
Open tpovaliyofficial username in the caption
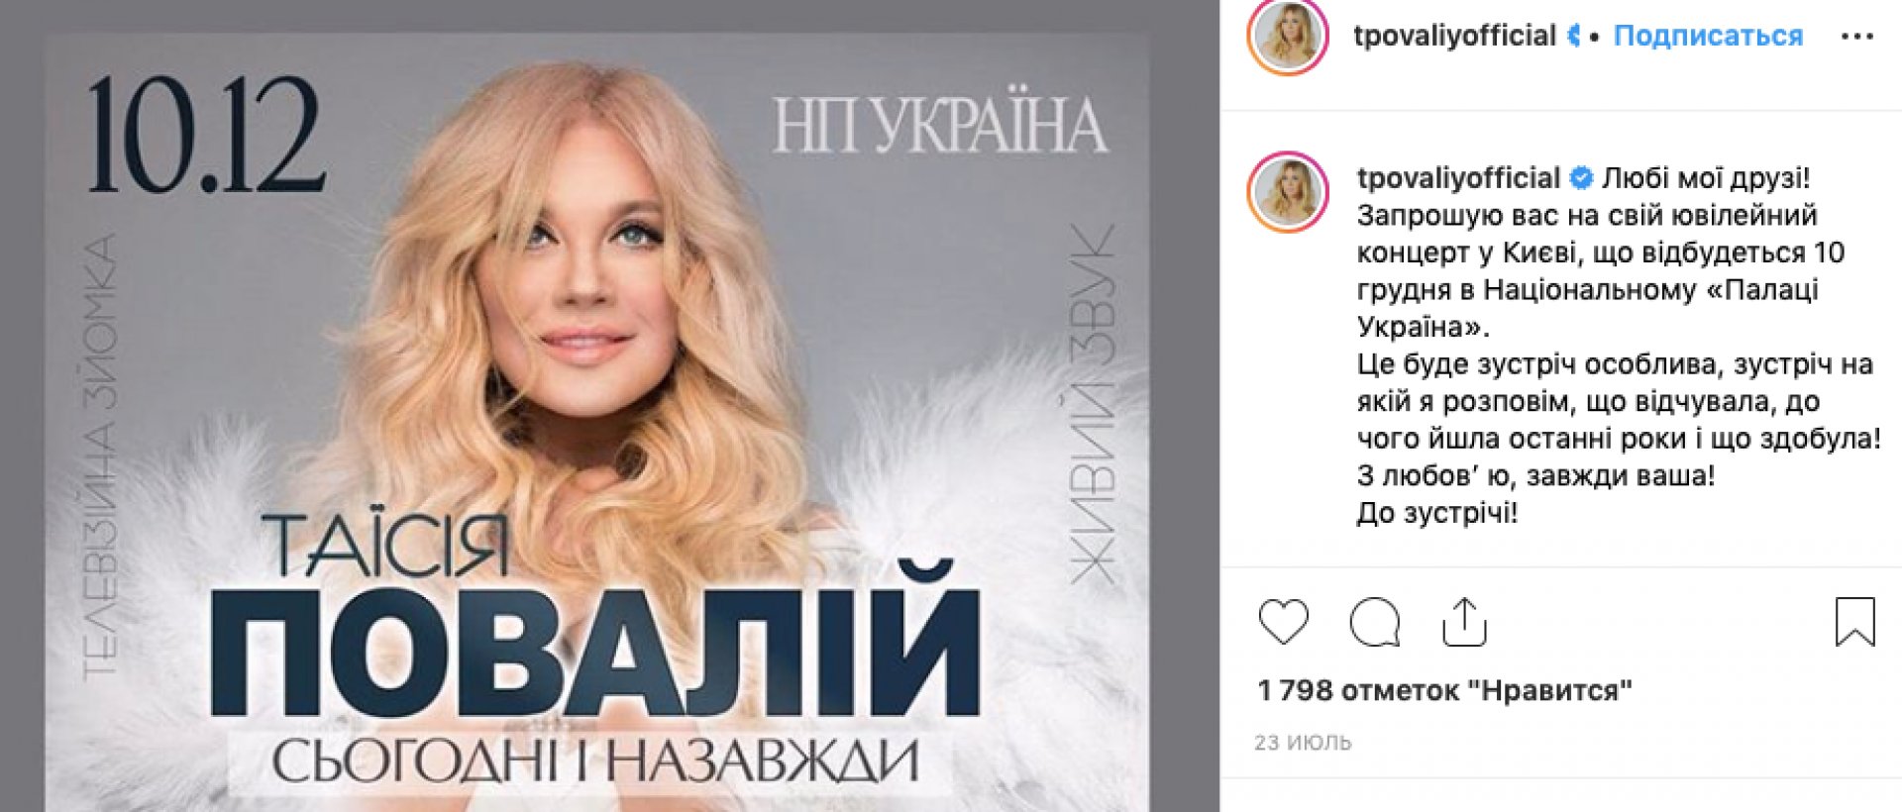click(1458, 178)
